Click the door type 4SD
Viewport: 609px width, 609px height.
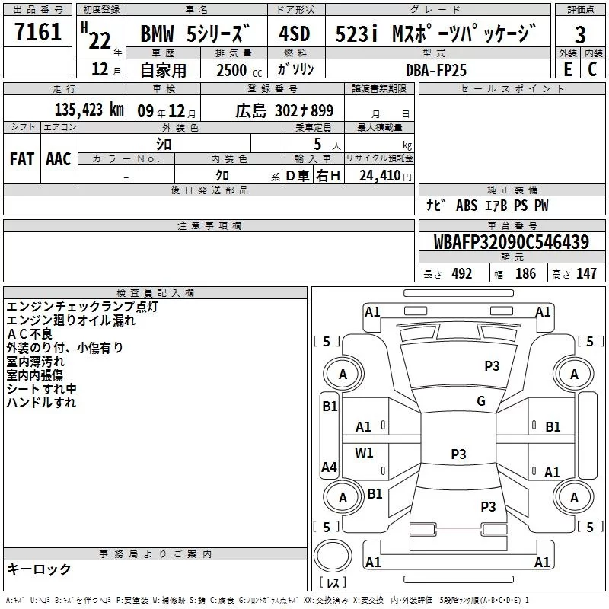[x=295, y=33]
